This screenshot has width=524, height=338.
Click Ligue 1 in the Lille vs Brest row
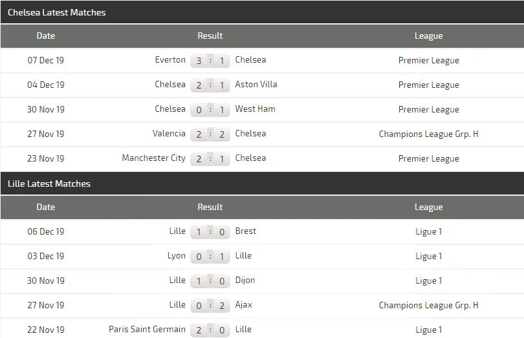428,232
